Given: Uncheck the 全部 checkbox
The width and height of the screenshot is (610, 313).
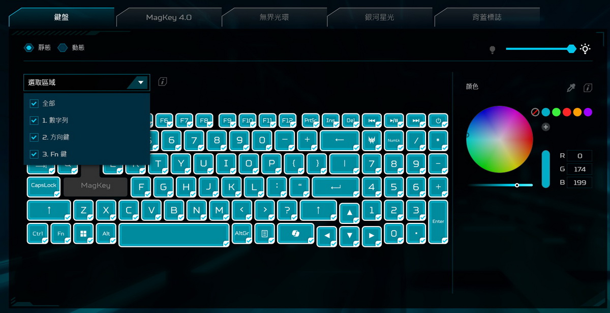Looking at the screenshot, I should [34, 103].
